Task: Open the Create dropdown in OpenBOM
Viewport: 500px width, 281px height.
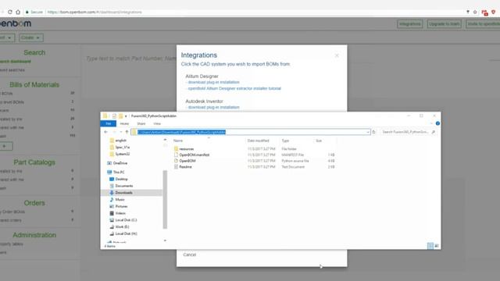Action: pyautogui.click(x=31, y=37)
